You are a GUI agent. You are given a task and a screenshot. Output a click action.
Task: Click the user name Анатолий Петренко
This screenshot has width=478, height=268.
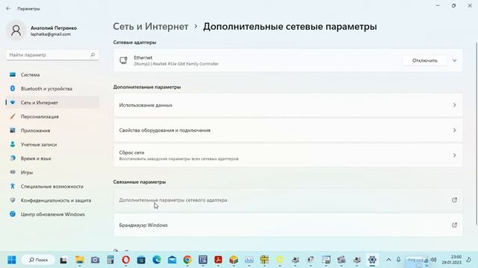point(54,28)
